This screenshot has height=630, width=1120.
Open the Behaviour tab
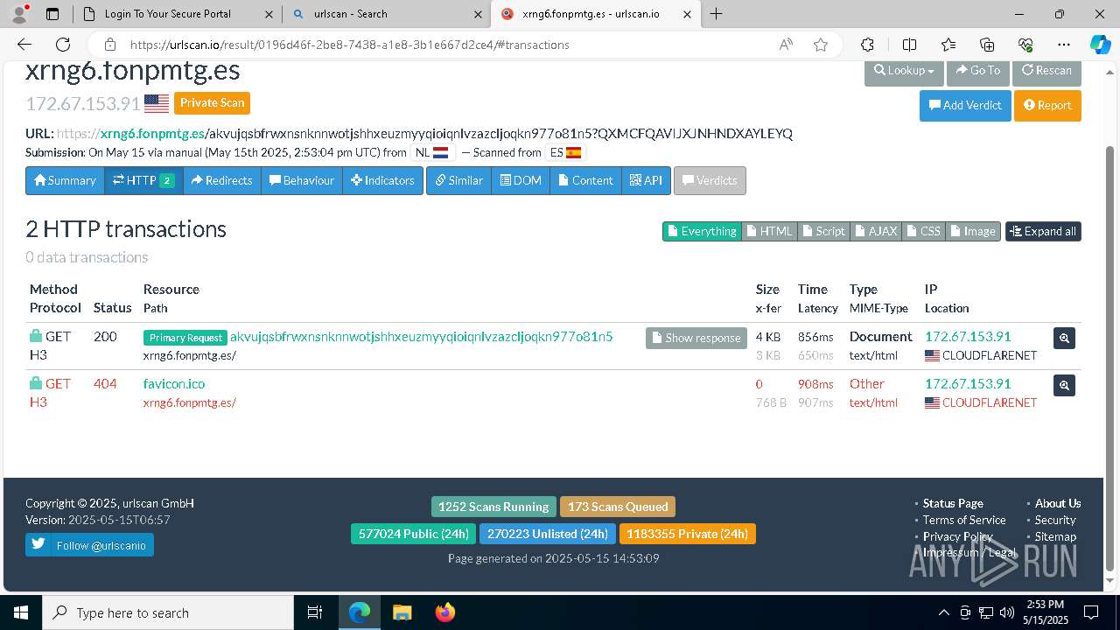[302, 180]
